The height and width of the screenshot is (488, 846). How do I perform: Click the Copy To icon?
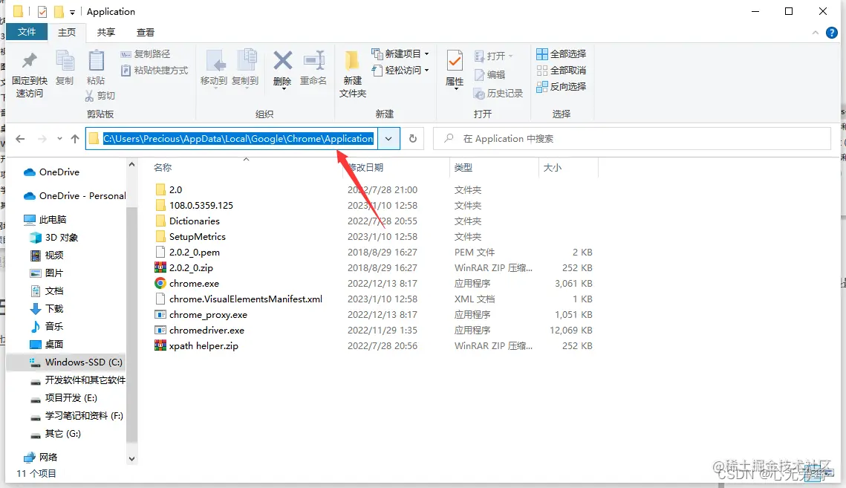point(246,60)
